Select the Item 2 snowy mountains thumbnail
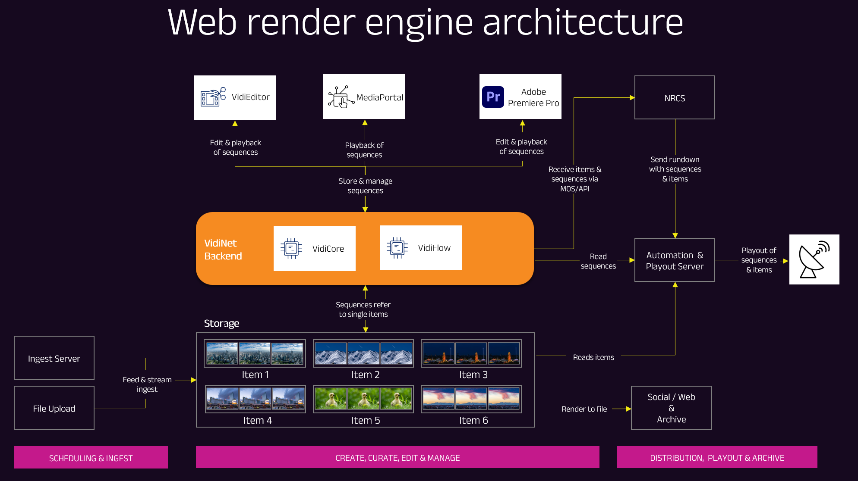This screenshot has width=858, height=481. coord(363,353)
